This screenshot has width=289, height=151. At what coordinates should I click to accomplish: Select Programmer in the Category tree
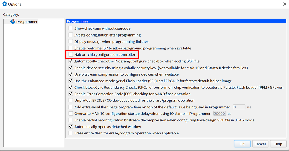click(27, 22)
